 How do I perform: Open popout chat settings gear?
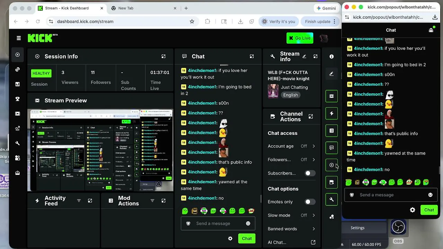[x=413, y=210]
